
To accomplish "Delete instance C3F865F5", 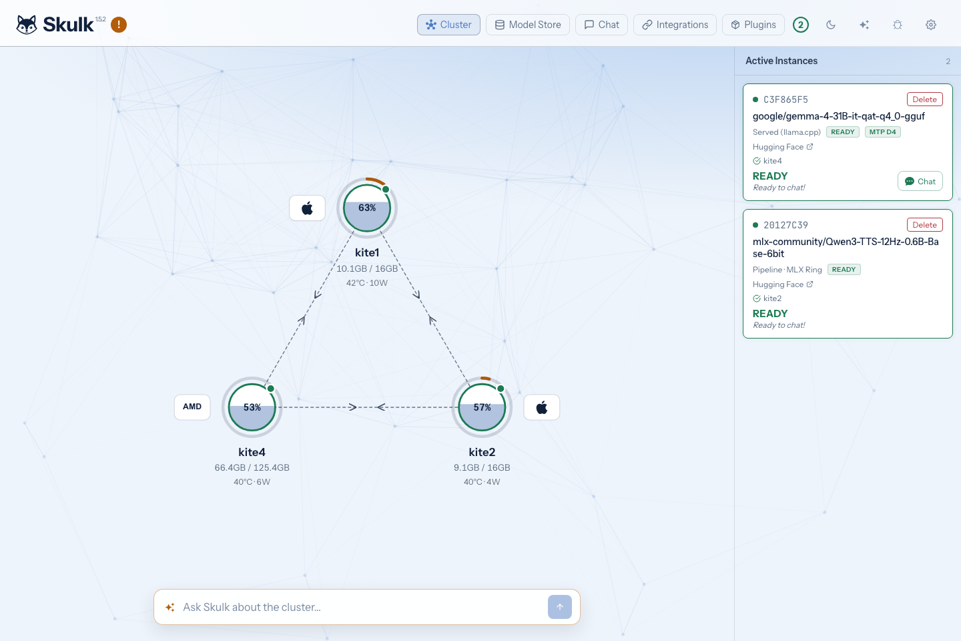I will point(924,99).
